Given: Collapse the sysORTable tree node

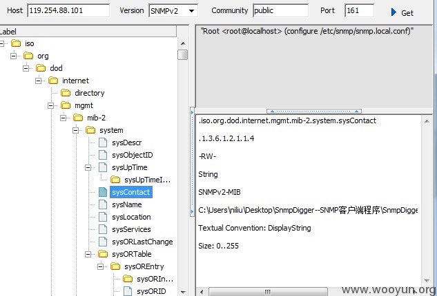Looking at the screenshot, I should [88, 254].
